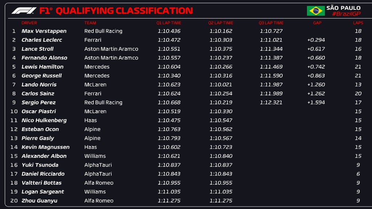Select the Q3 LAP TIME column header
This screenshot has width=372, height=209.
(x=271, y=23)
